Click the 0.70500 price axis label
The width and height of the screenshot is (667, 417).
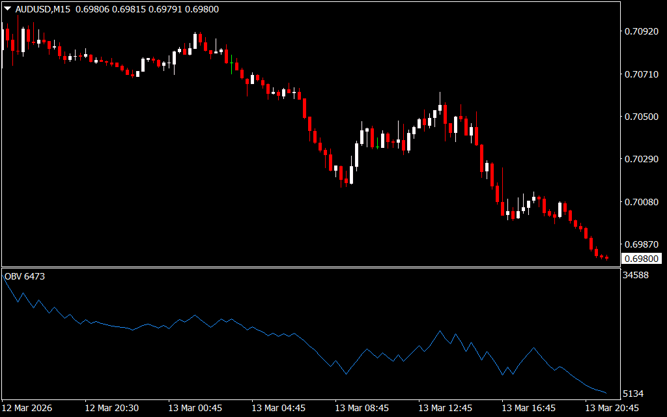point(641,117)
